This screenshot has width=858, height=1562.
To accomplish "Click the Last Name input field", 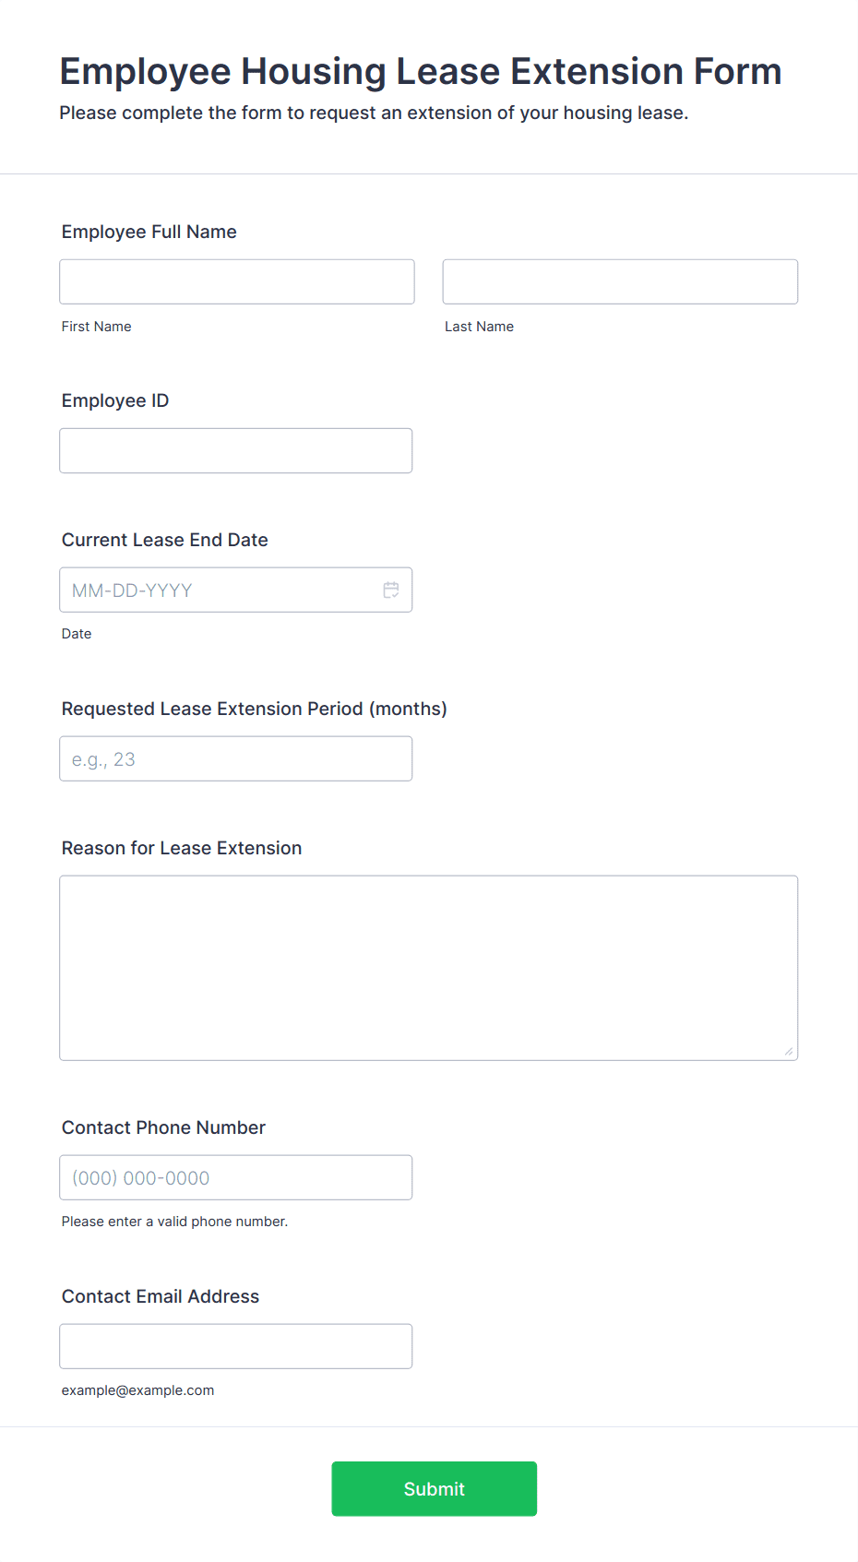I will (x=620, y=281).
